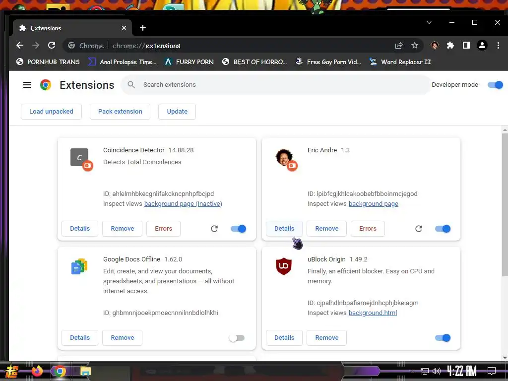This screenshot has width=508, height=381.
Task: Click the Google Docs Offline icon
Action: click(x=79, y=266)
